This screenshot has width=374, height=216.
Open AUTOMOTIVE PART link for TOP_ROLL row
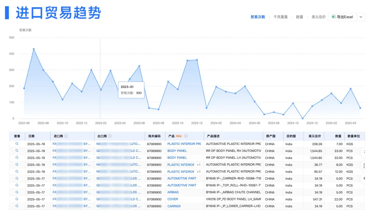[182, 185]
